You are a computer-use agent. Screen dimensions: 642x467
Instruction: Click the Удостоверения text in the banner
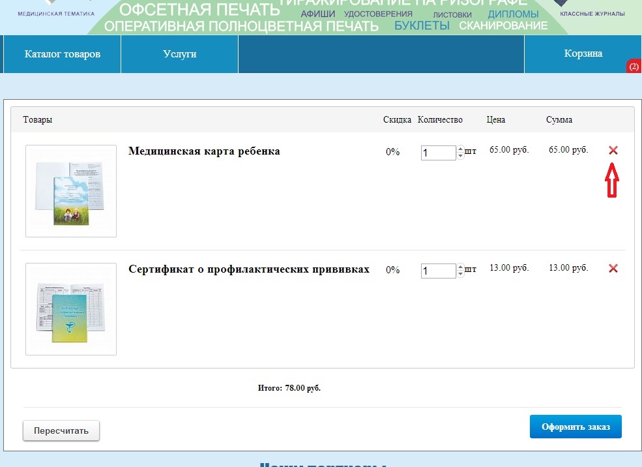click(x=378, y=14)
